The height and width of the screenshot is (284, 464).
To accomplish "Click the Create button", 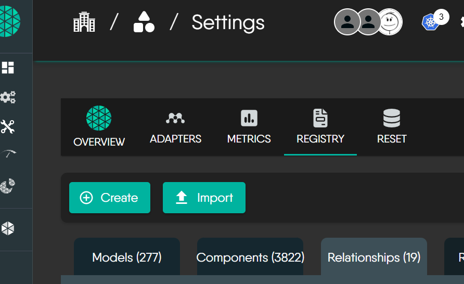I will [110, 198].
